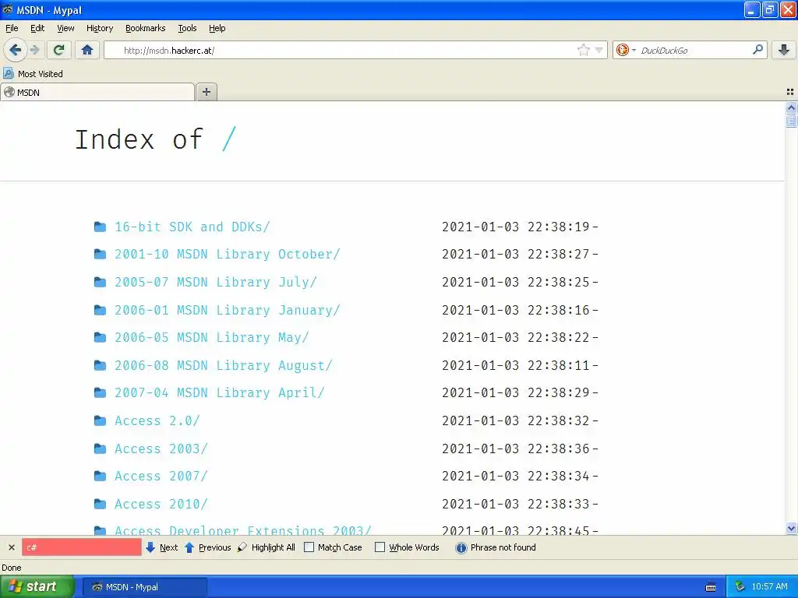
Task: Click folder icon beside 2006-01 MSDN Library January
Action: 101,310
